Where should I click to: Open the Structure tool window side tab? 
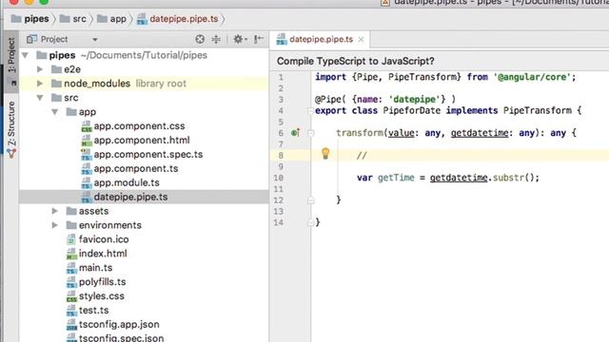(11, 129)
